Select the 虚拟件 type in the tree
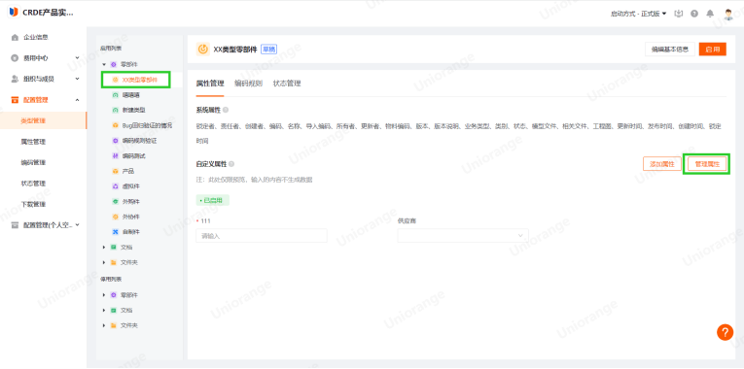Screen dimensions: 744x369 click(130, 186)
